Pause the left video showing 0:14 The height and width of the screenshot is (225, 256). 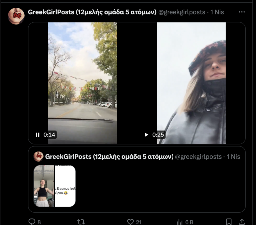[x=38, y=135]
